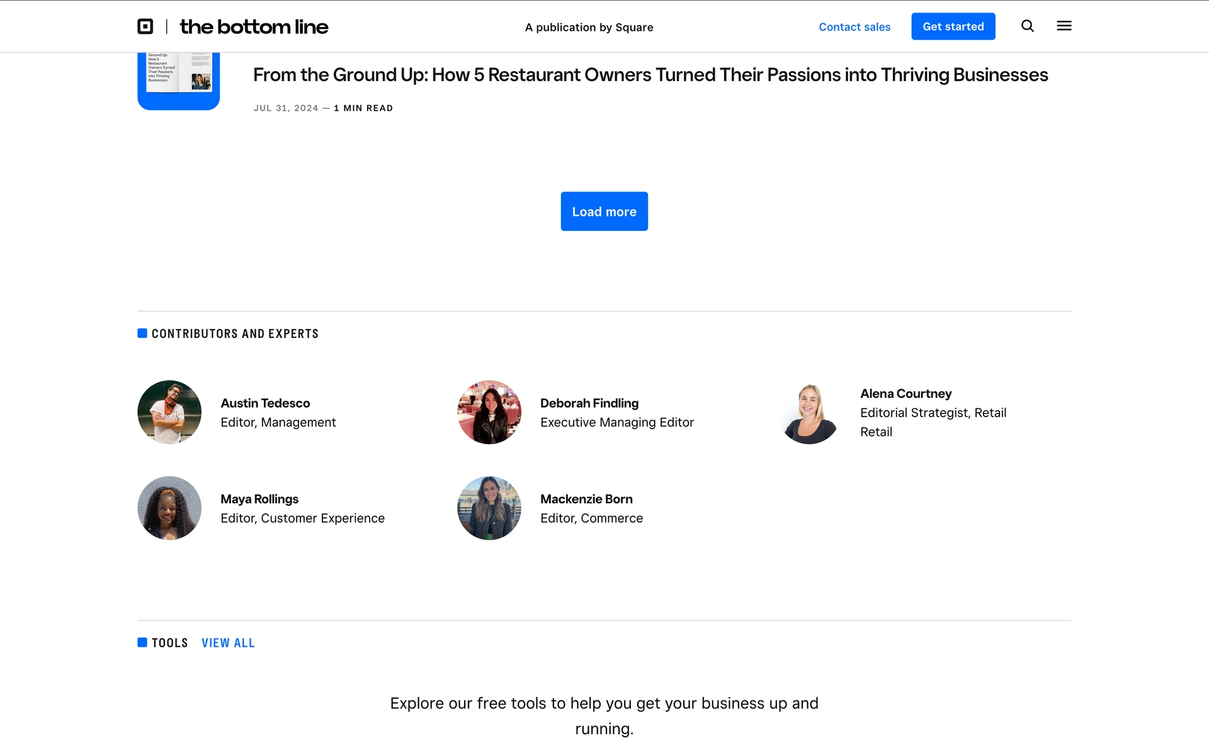Open Deborah Findling's contributor name
The width and height of the screenshot is (1209, 755).
(589, 403)
